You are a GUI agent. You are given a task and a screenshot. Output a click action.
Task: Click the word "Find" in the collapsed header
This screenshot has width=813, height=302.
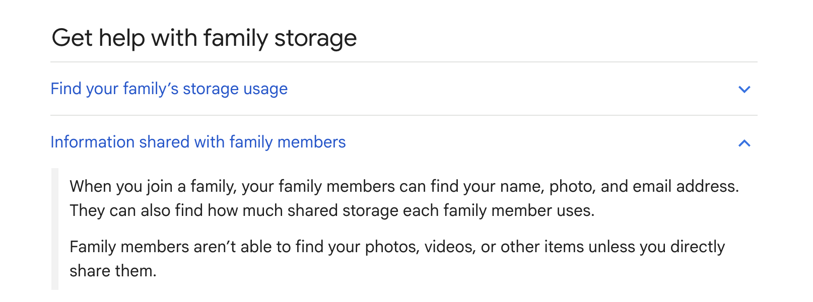click(66, 89)
